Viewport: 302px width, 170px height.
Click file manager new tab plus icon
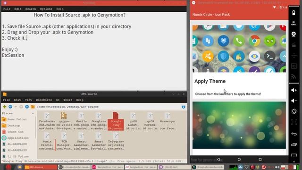[5, 107]
